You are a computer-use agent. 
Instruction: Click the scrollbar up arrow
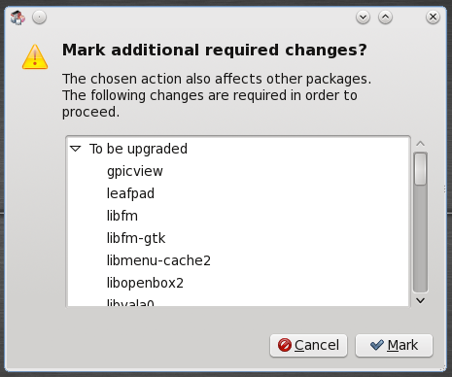coord(421,144)
